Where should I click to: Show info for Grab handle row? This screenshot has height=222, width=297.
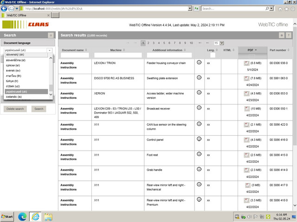pyautogui.click(x=199, y=169)
